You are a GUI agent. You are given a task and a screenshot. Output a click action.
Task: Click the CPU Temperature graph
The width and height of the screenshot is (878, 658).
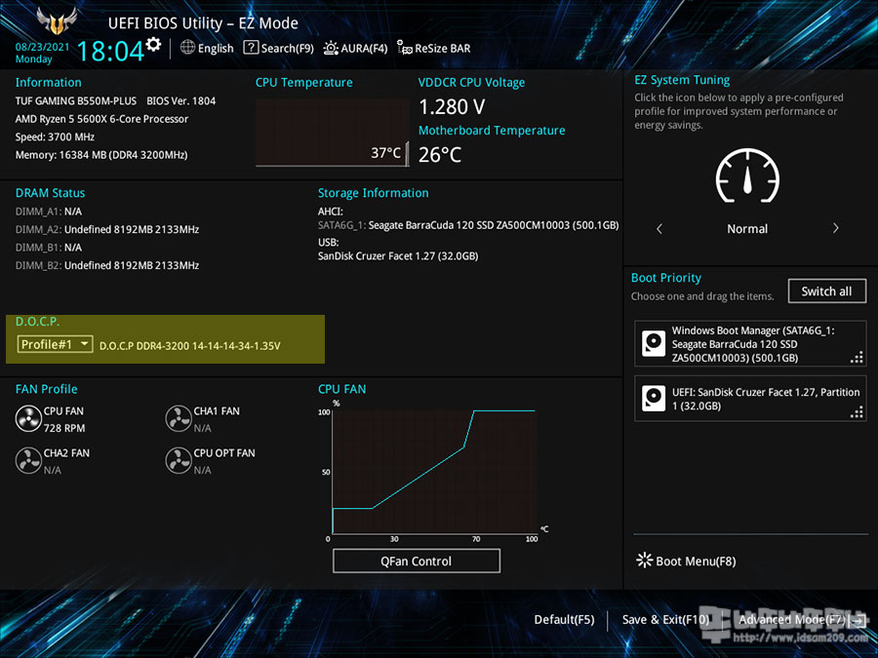pyautogui.click(x=332, y=133)
